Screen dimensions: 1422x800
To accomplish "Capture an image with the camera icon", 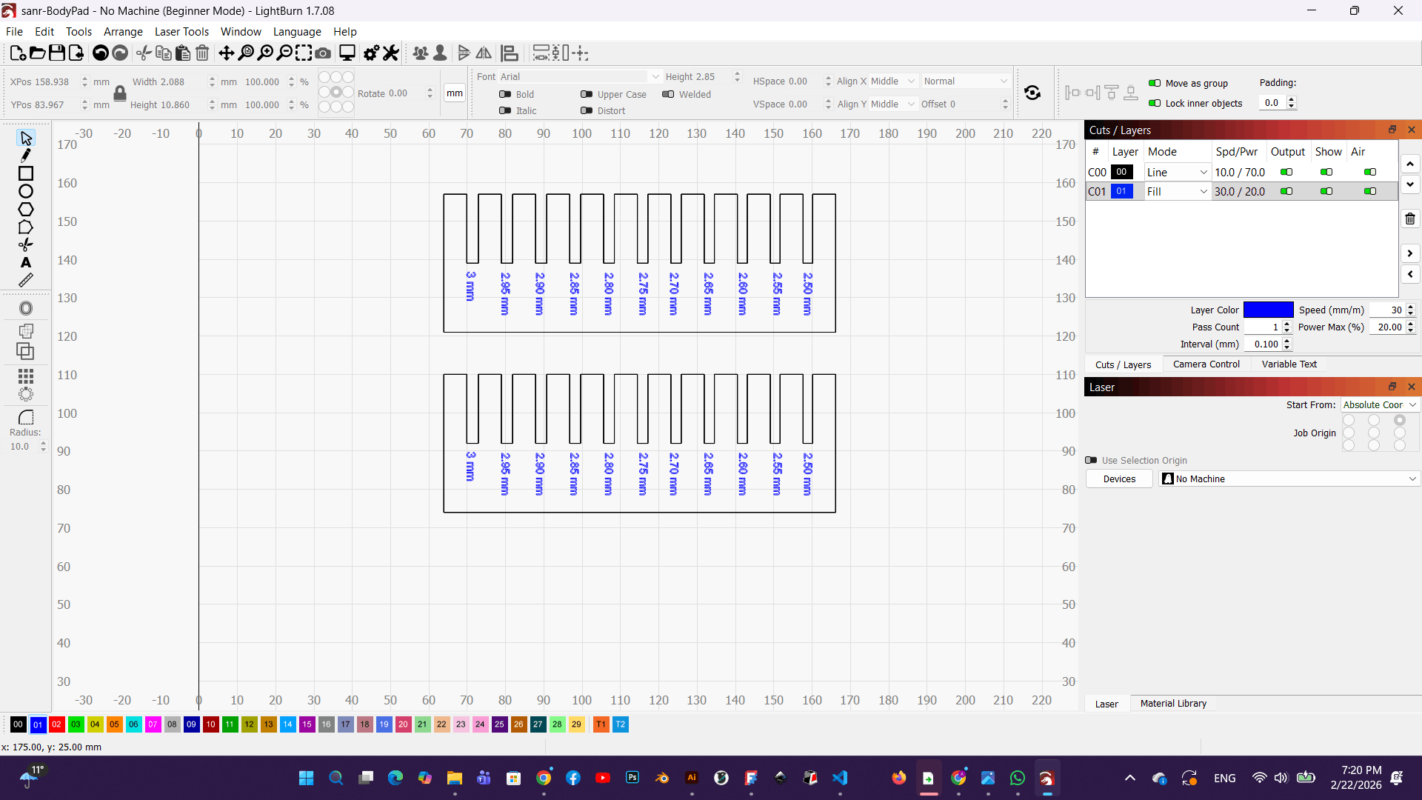I will (323, 53).
